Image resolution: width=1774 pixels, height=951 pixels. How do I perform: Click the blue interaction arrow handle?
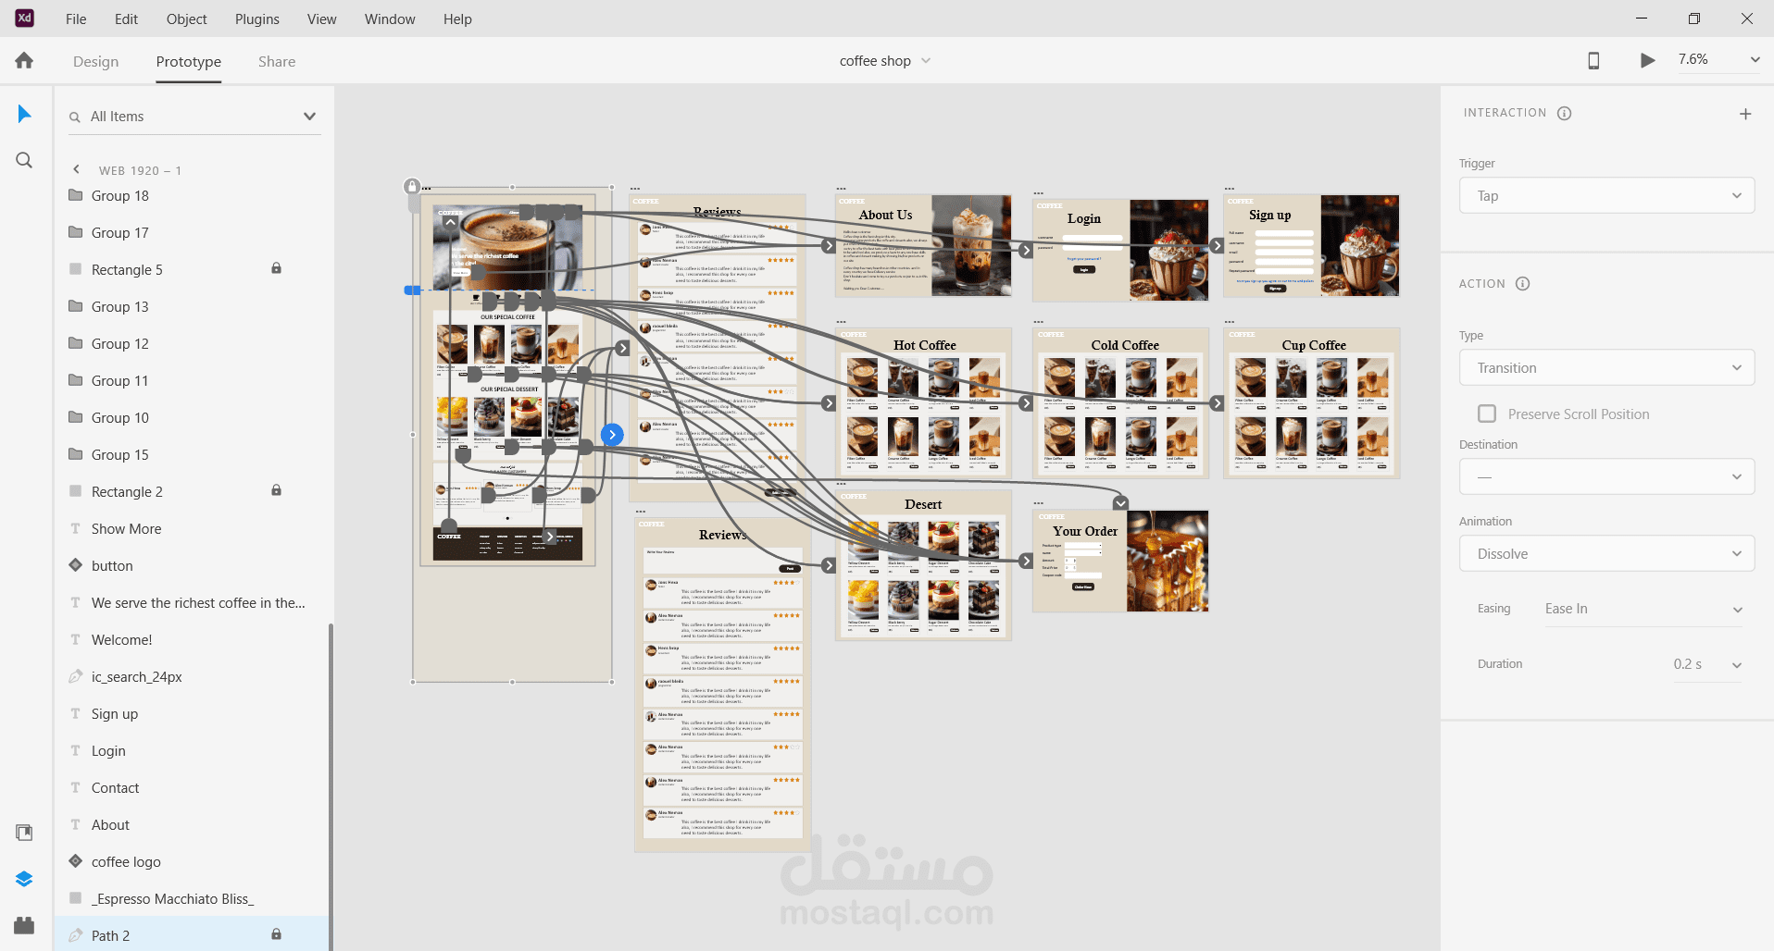coord(612,434)
